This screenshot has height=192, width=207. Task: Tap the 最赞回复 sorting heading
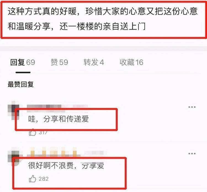tap(21, 84)
